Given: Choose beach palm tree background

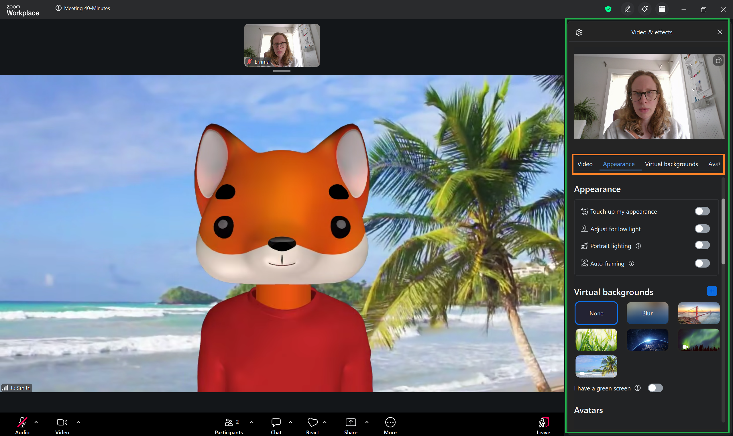Looking at the screenshot, I should pyautogui.click(x=596, y=366).
